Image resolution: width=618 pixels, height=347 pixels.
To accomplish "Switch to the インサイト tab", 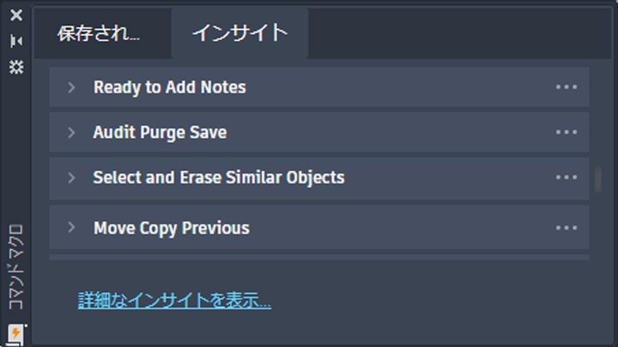I will tap(239, 33).
